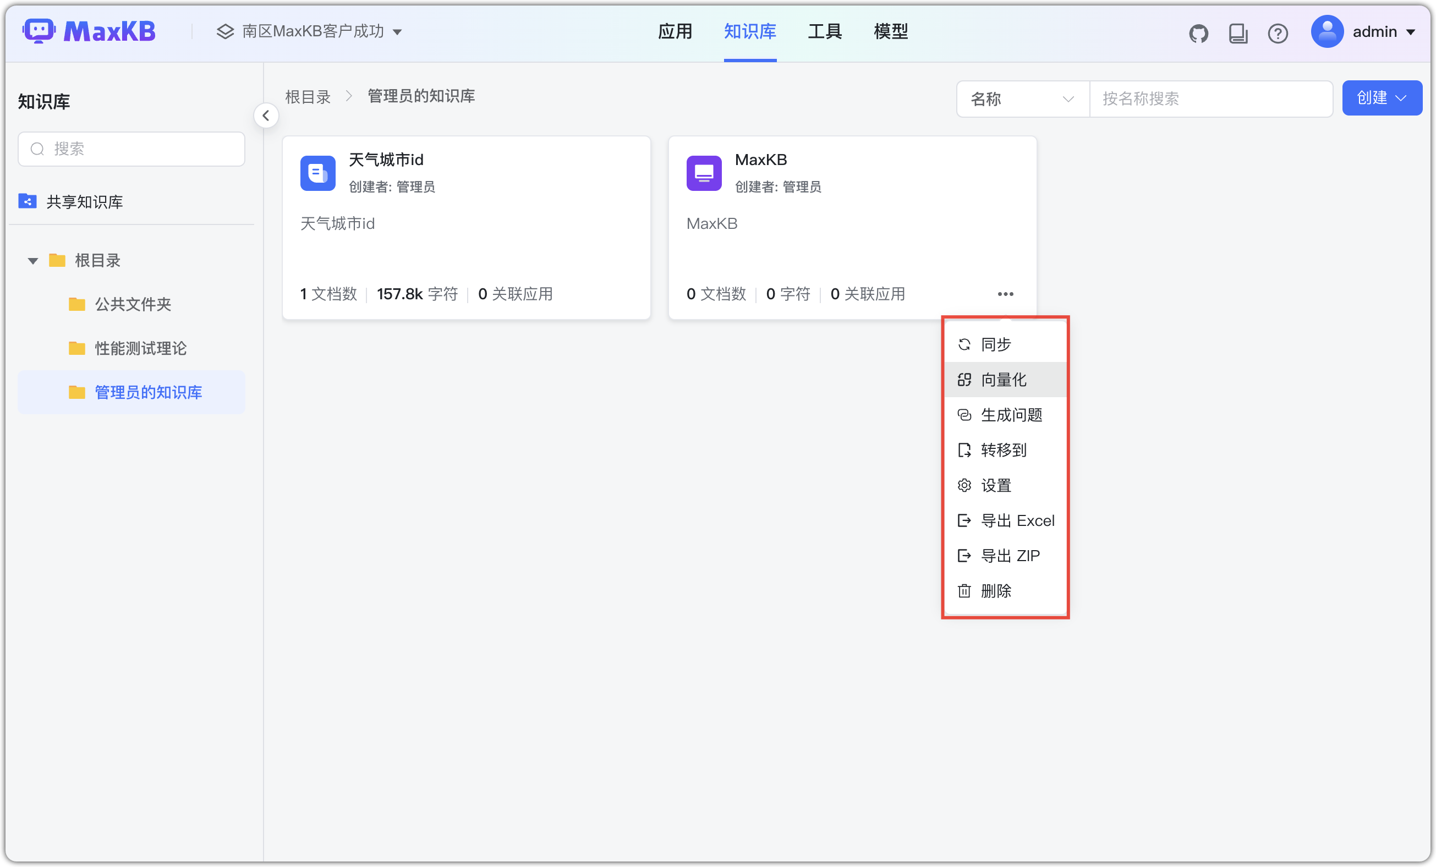Viewport: 1436px width, 867px height.
Task: Open 设置 from the context menu
Action: (1005, 485)
